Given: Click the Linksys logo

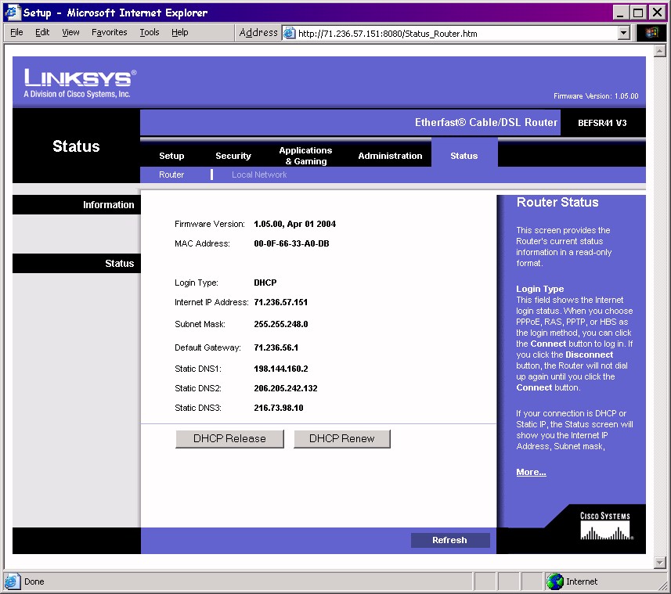Looking at the screenshot, I should [x=80, y=83].
